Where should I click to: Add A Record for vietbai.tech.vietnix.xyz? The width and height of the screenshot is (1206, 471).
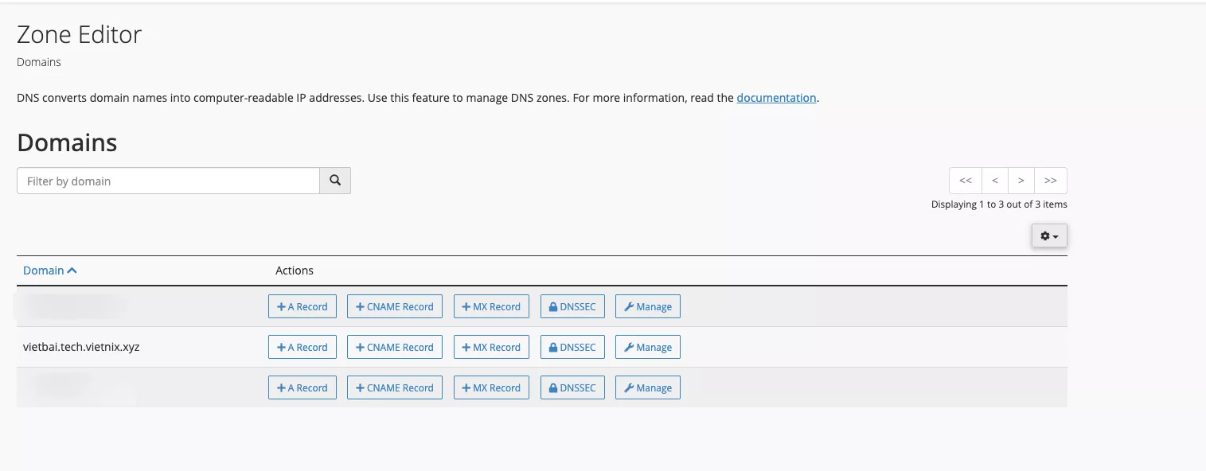point(302,348)
